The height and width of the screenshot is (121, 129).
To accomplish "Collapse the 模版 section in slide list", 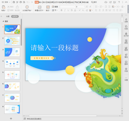I will pyautogui.click(x=3, y=21).
